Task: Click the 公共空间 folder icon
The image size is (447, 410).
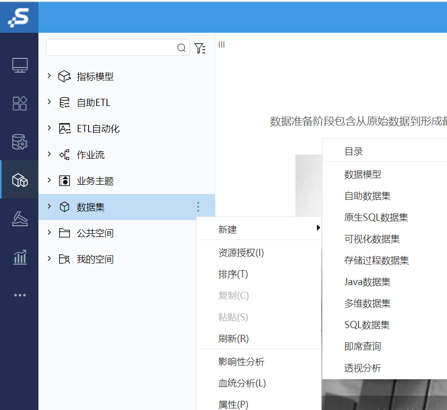Action: point(65,233)
